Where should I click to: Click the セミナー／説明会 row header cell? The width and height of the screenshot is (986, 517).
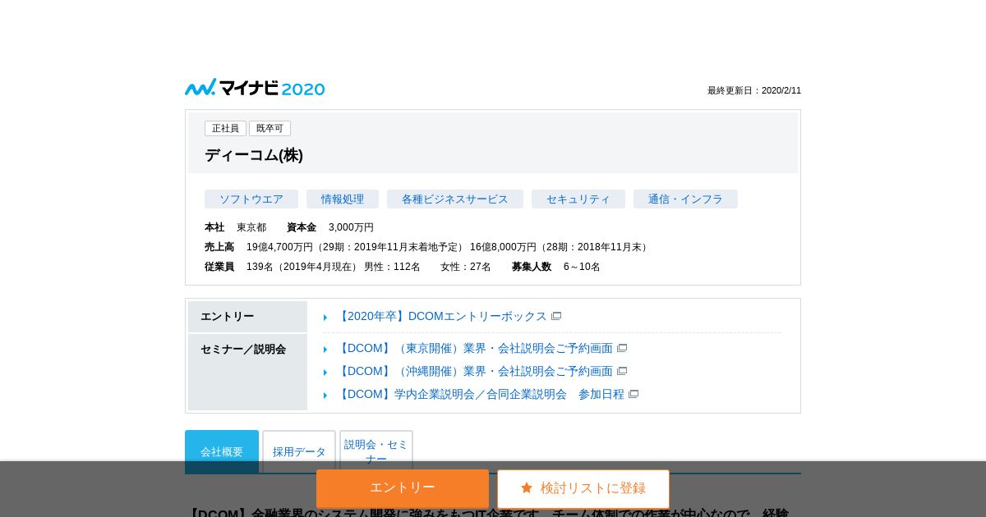point(247,372)
